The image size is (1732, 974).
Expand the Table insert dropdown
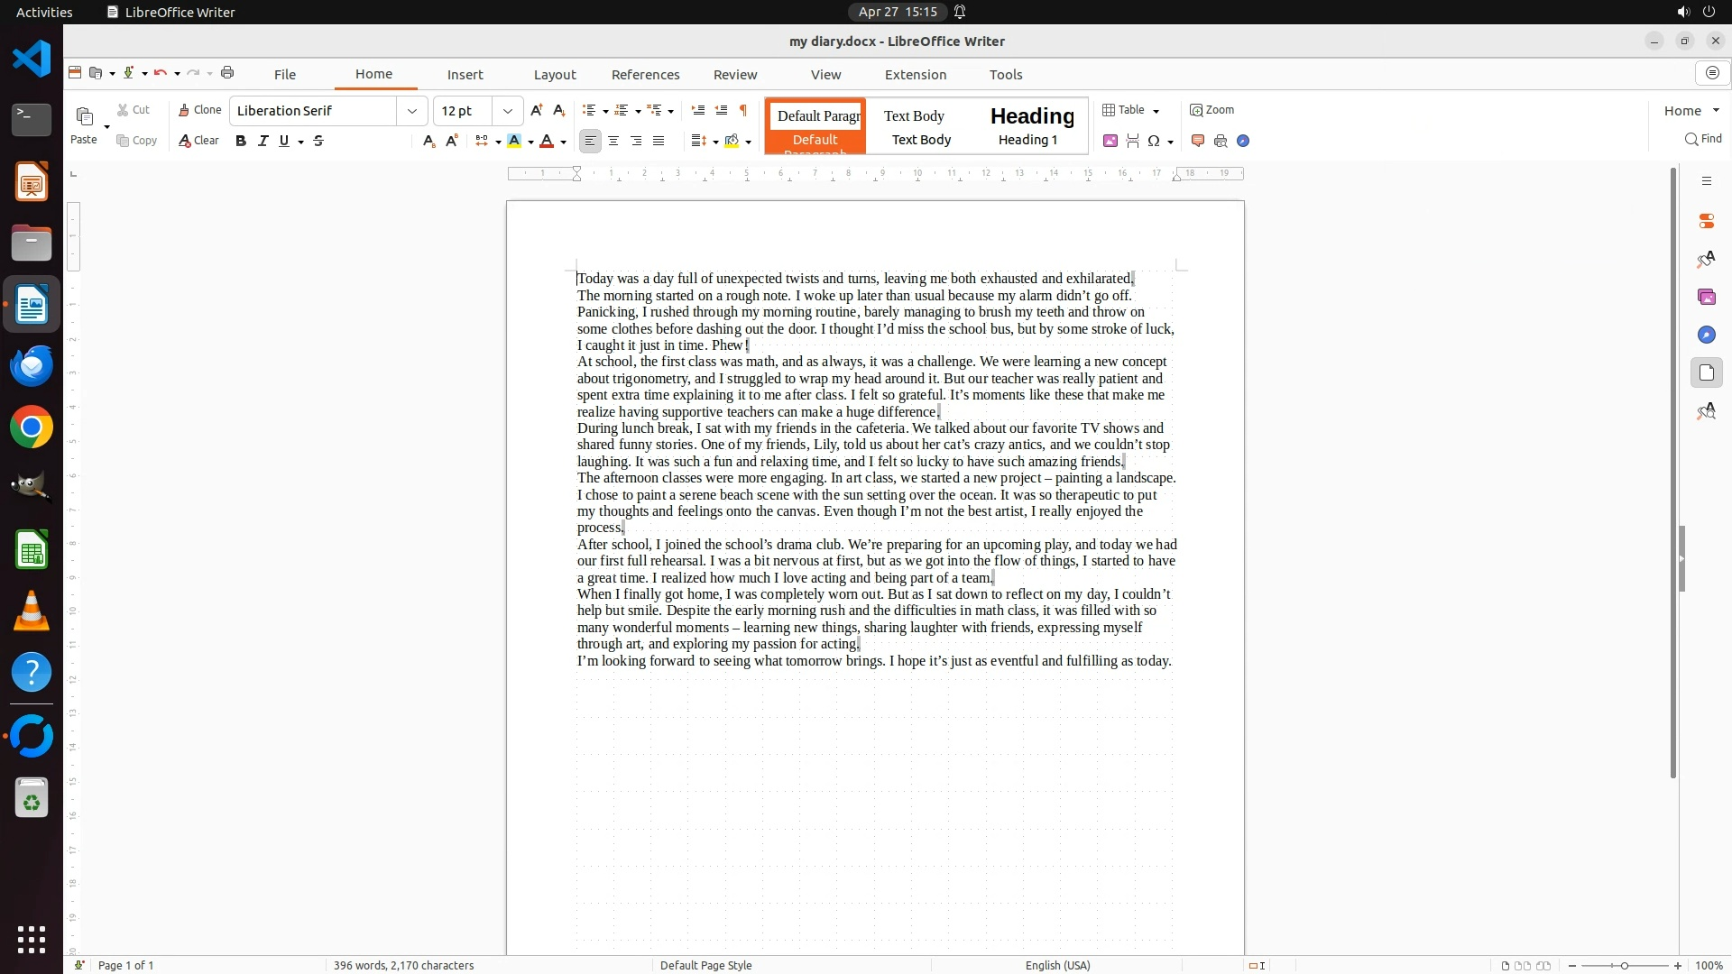[x=1156, y=111]
